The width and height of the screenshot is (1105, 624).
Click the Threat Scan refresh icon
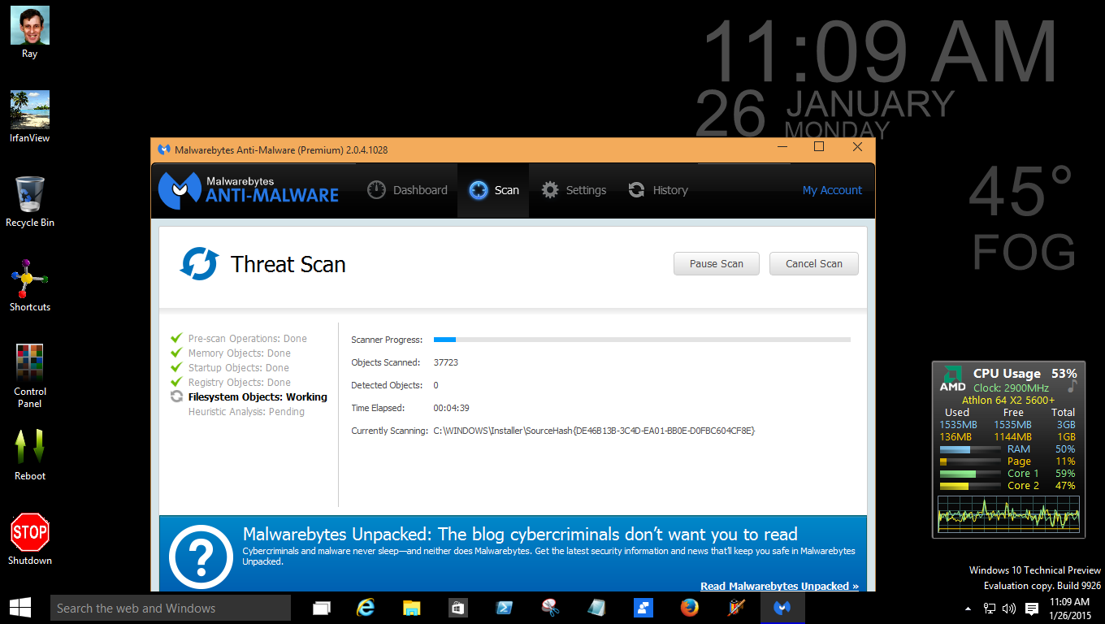click(199, 264)
